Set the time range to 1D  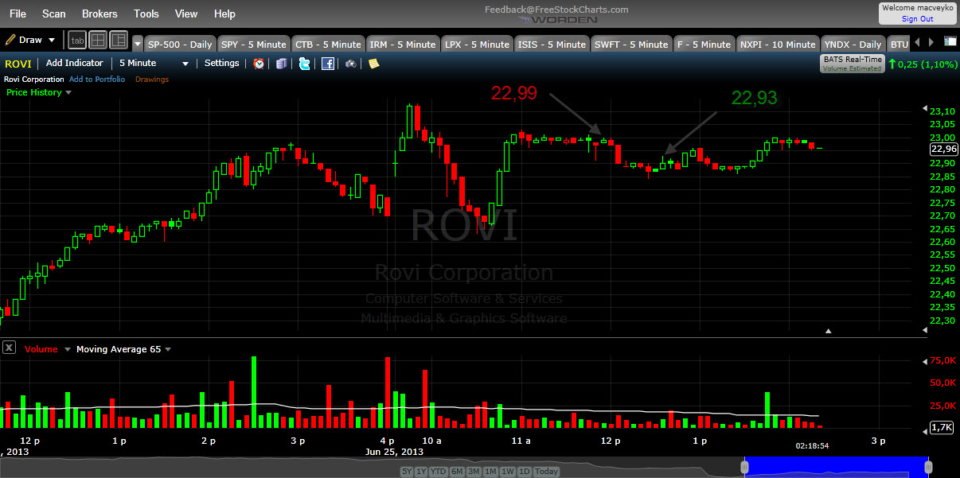[525, 472]
